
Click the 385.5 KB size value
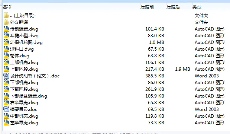pyautogui.click(x=155, y=76)
